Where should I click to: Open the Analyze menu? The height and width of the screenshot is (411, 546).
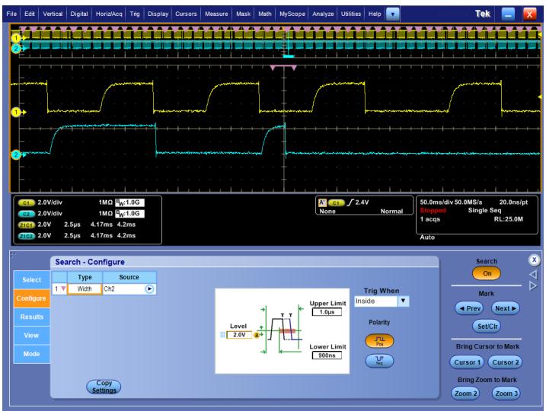(323, 14)
